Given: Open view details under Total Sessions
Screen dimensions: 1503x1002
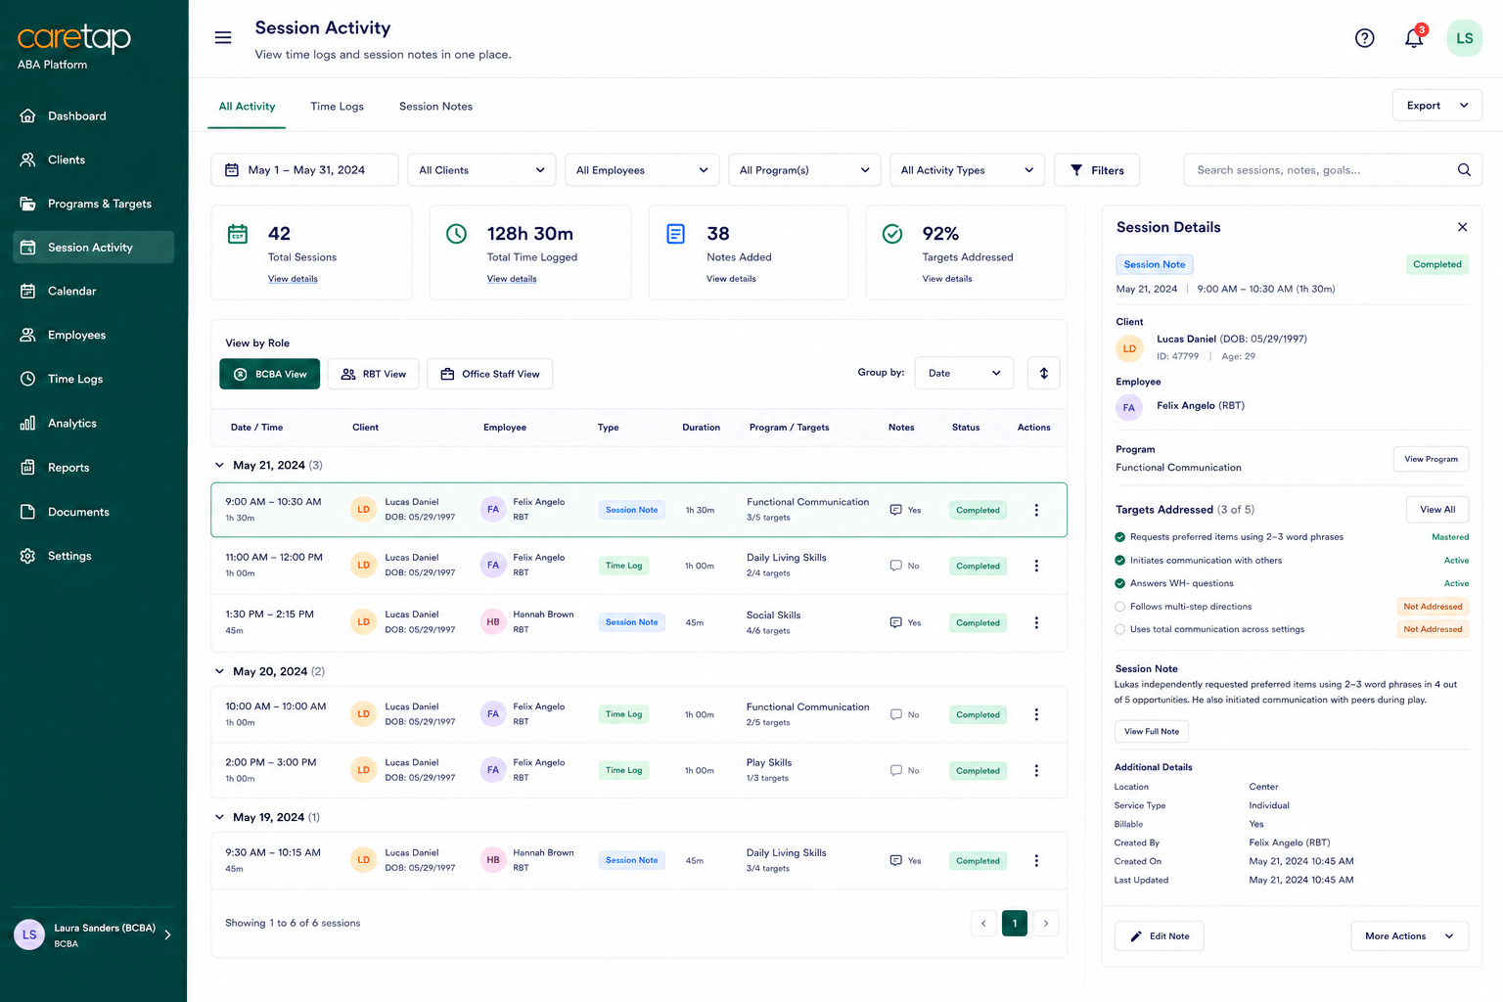Looking at the screenshot, I should pos(293,279).
